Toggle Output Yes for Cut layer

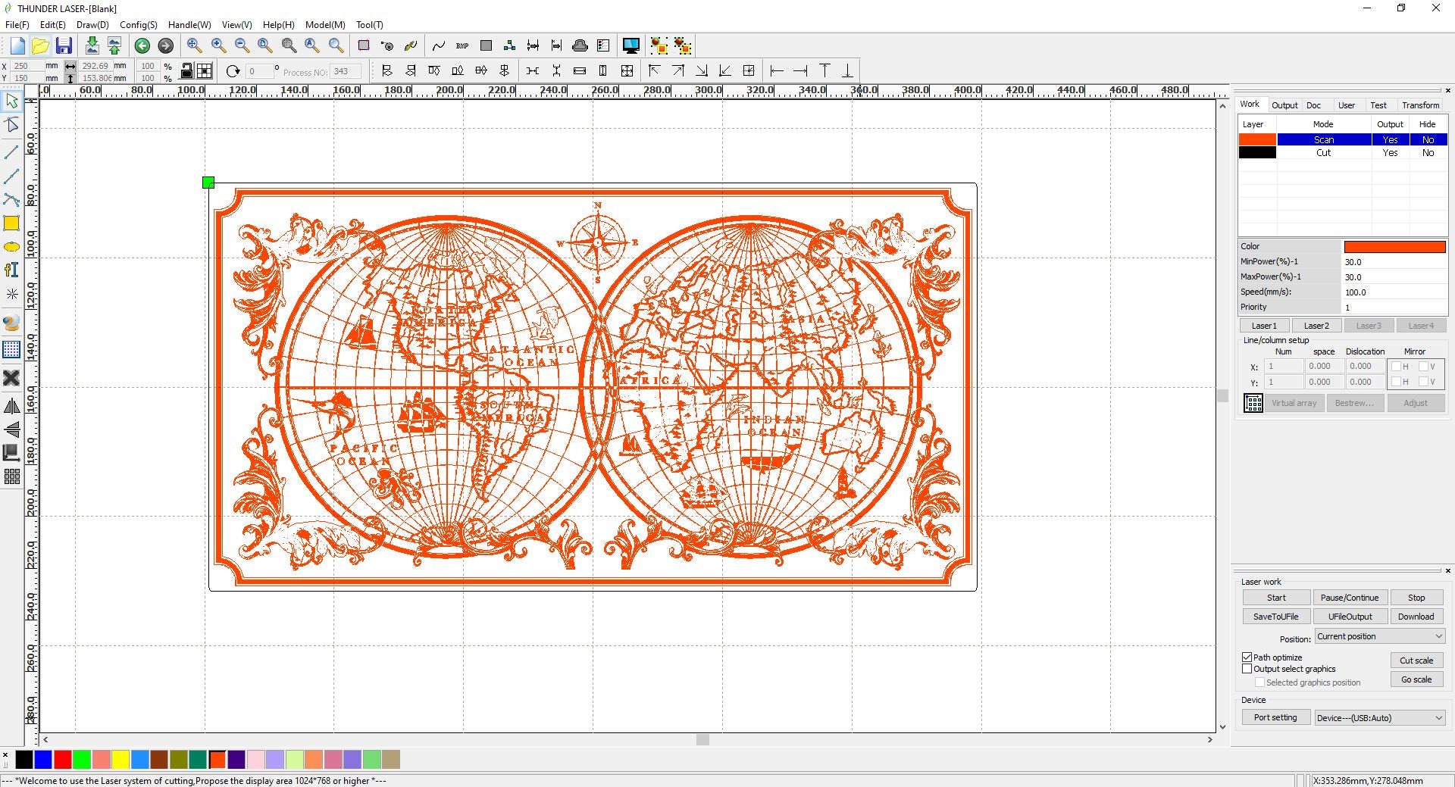1390,153
